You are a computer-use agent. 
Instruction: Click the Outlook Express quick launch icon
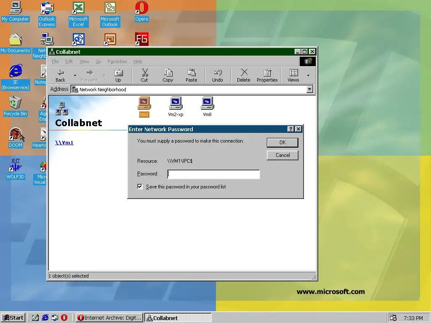coord(55,318)
